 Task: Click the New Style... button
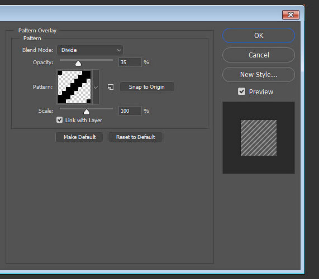(259, 75)
